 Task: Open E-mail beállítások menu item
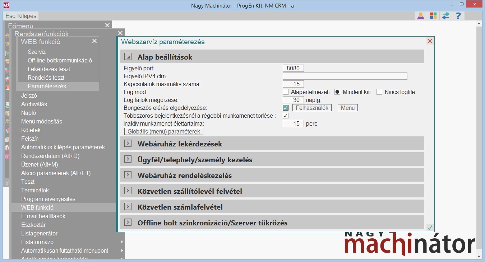[43, 216]
